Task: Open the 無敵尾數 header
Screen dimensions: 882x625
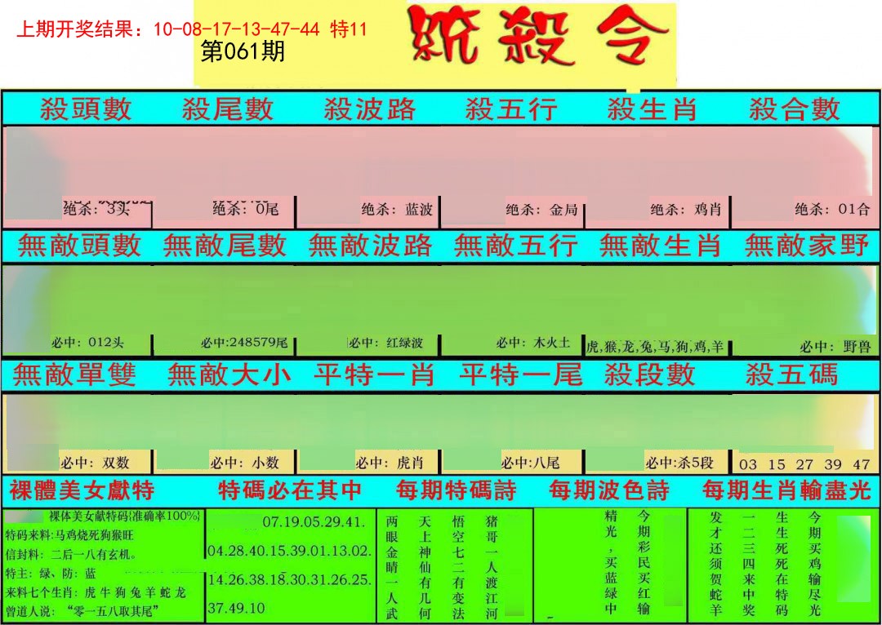Action: point(225,246)
